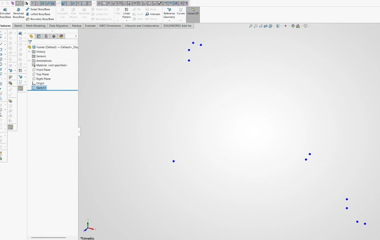380x240 pixels.
Task: Switch to the Mesh Modeling tab
Action: 36,26
